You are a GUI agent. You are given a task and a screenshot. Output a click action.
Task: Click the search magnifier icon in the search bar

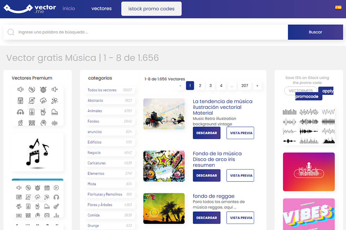[11, 32]
